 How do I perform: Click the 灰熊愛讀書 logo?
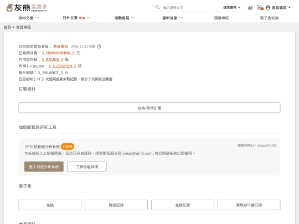27,8
